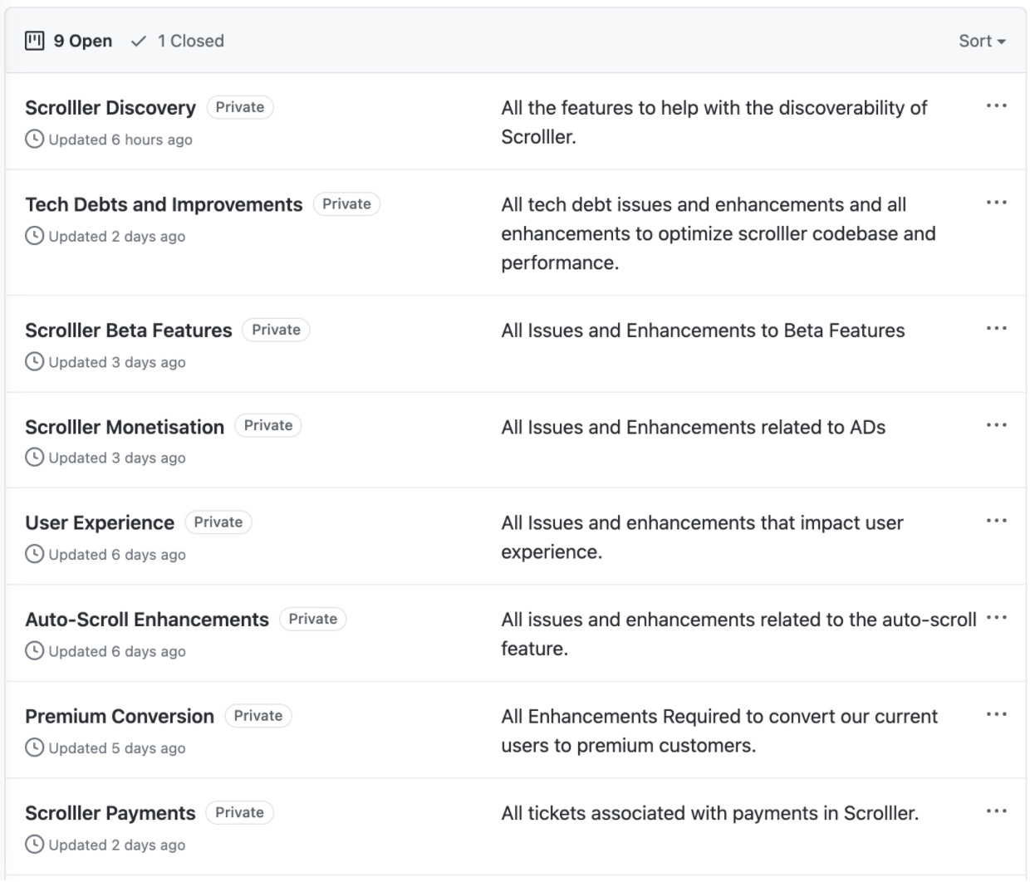Screen dimensions: 1035x882
Task: Click the Private badge on Auto-Scroll Enhancements
Action: coord(312,620)
